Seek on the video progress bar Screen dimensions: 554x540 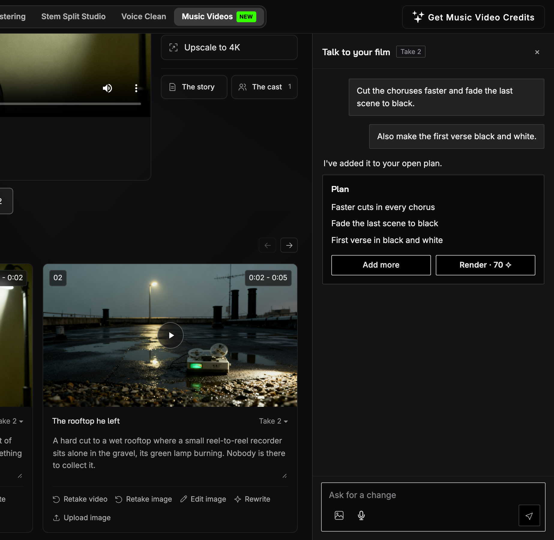70,104
